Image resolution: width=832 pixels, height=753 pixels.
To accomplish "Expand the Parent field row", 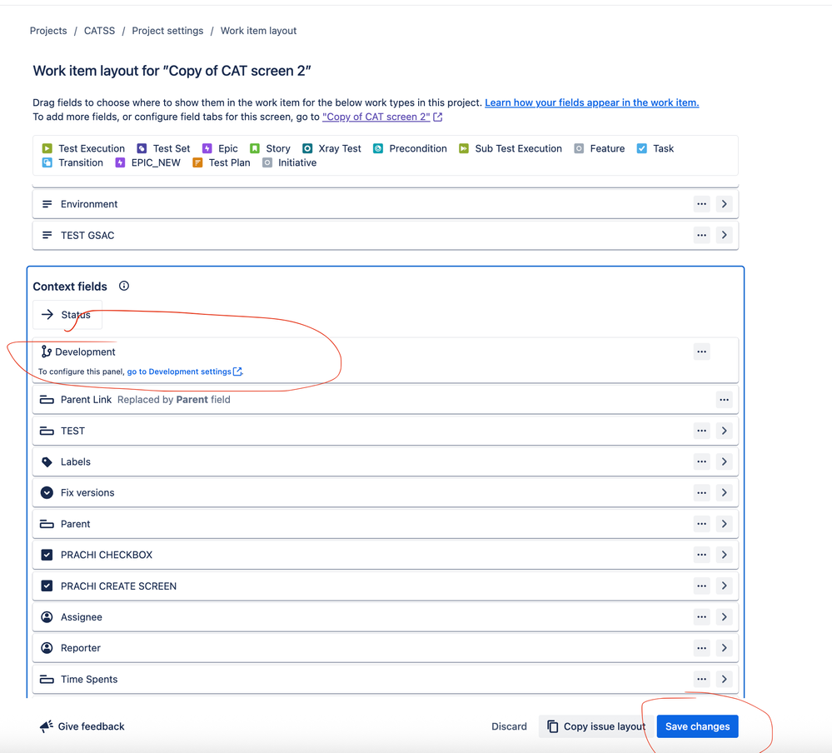I will (724, 524).
